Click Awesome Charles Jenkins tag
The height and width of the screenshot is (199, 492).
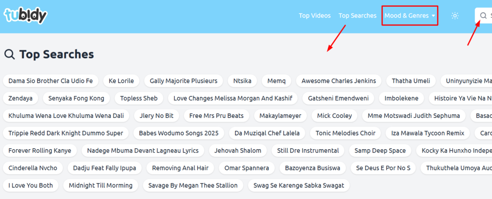point(338,81)
